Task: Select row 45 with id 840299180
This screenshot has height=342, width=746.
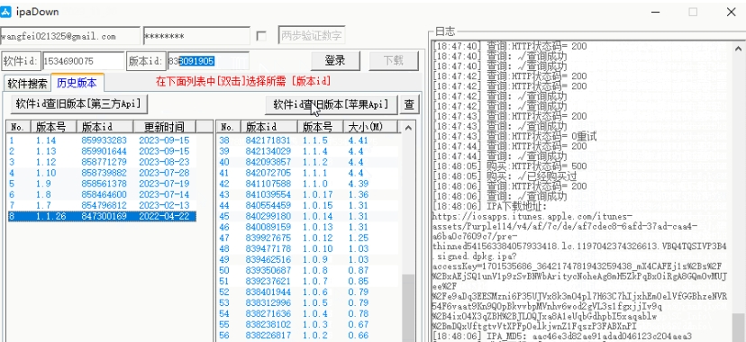Action: click(308, 217)
